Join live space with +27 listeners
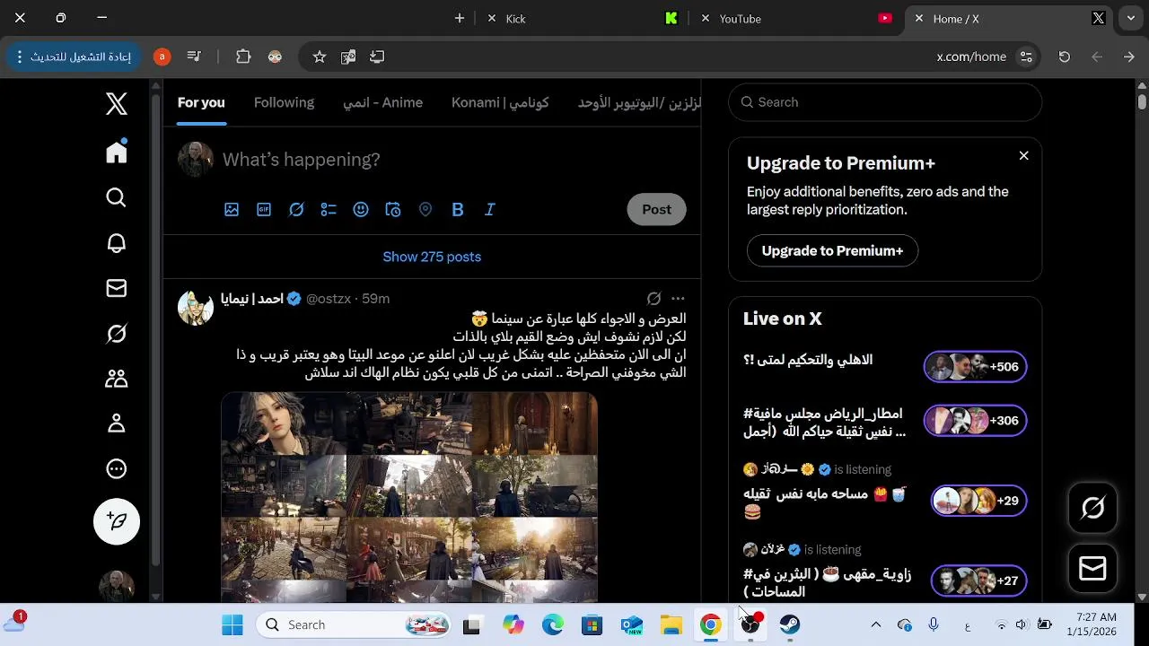The image size is (1149, 646). click(x=978, y=581)
